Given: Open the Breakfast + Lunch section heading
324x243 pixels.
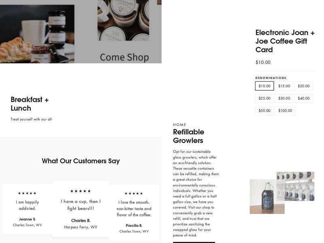Looking at the screenshot, I should [30, 104].
